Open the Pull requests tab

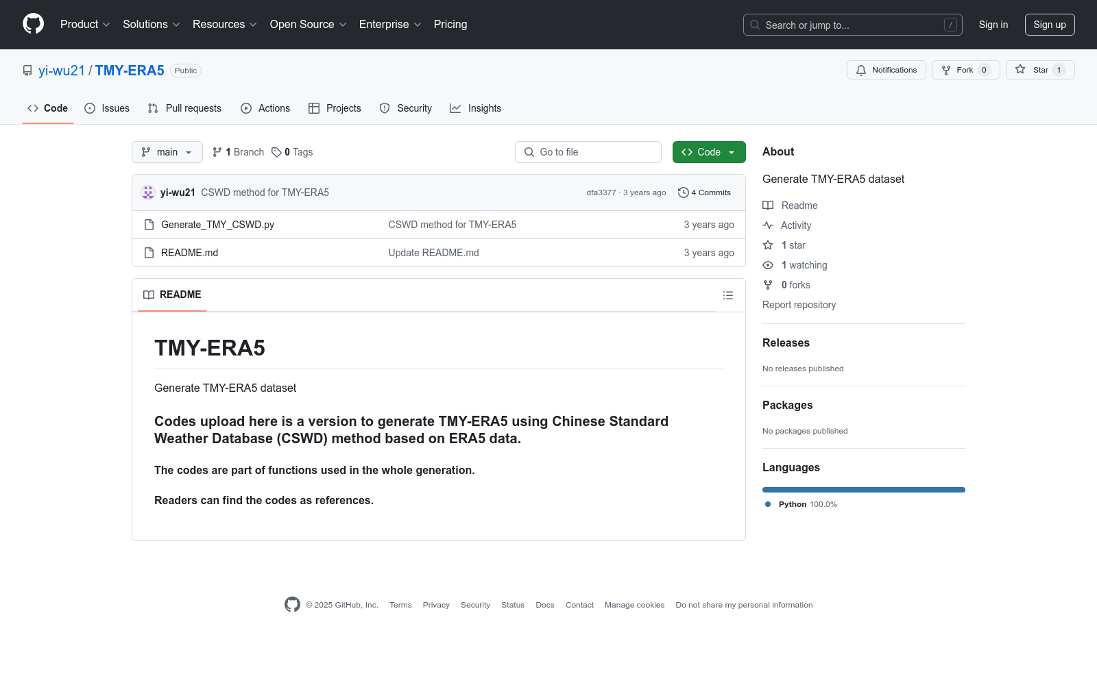pos(184,108)
